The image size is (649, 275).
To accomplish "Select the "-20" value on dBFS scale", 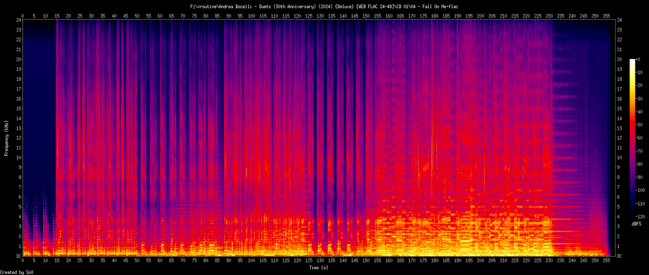I will [x=640, y=86].
